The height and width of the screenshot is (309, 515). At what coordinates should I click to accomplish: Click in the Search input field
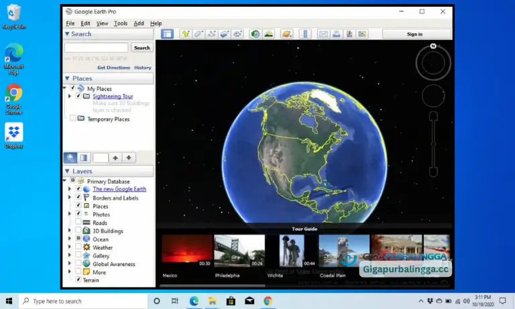97,48
